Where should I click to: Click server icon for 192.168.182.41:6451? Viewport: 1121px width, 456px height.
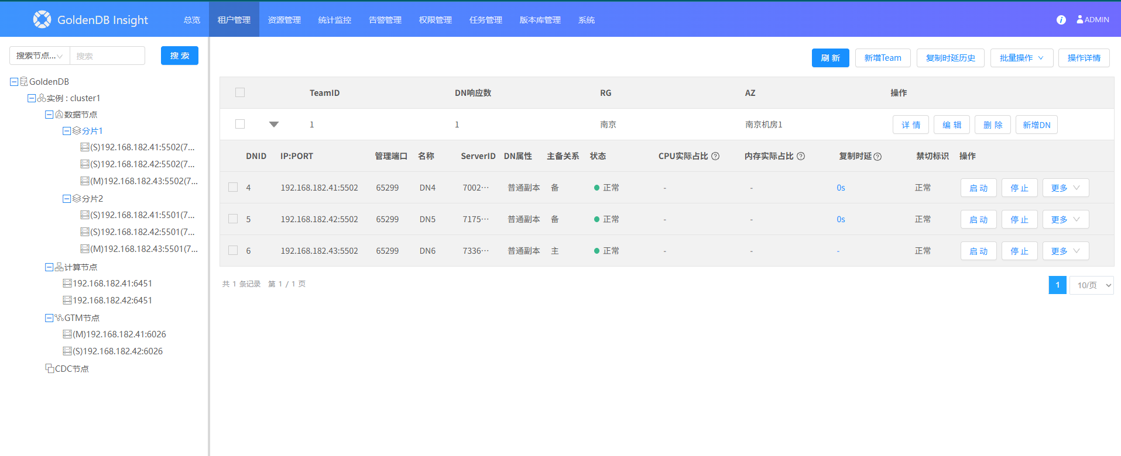[x=67, y=284]
